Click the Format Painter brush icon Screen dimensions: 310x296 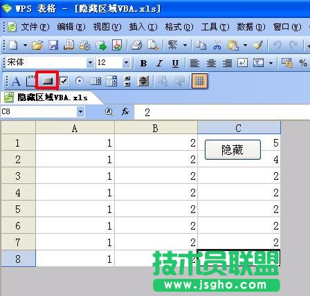(x=258, y=45)
